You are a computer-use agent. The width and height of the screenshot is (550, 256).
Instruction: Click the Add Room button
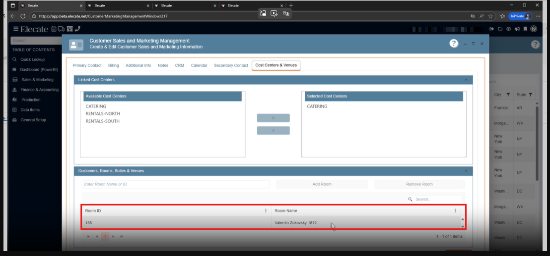click(x=322, y=184)
